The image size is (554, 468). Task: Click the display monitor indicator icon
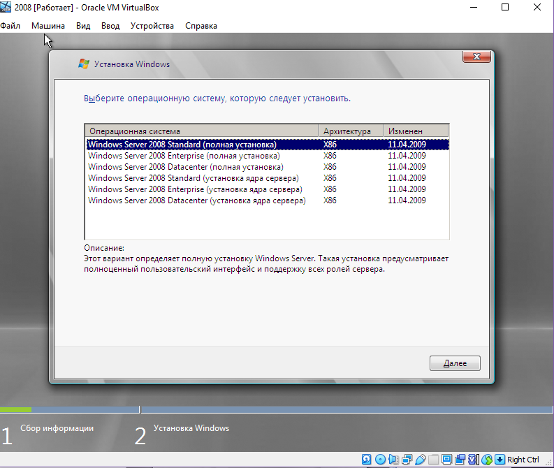click(x=446, y=459)
